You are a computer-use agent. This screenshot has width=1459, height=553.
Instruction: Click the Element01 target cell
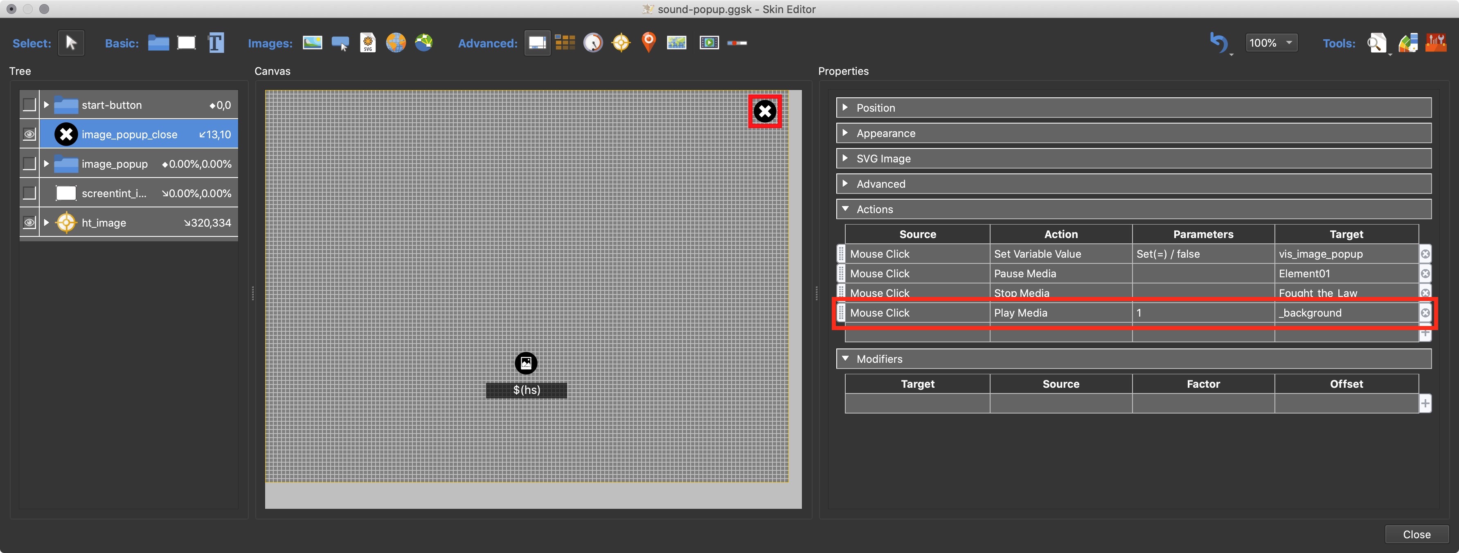[x=1346, y=274]
